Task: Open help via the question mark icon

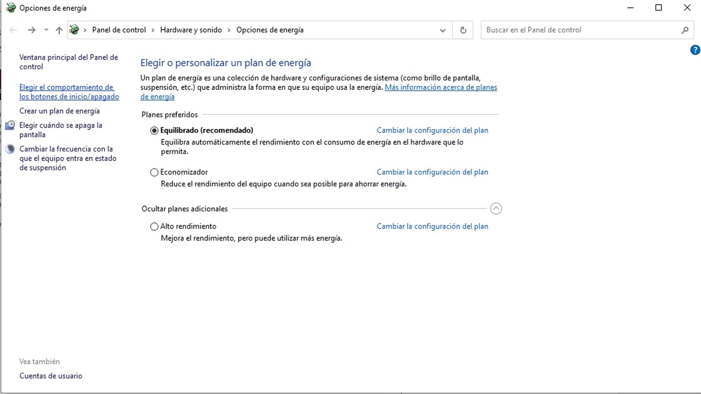Action: (696, 50)
